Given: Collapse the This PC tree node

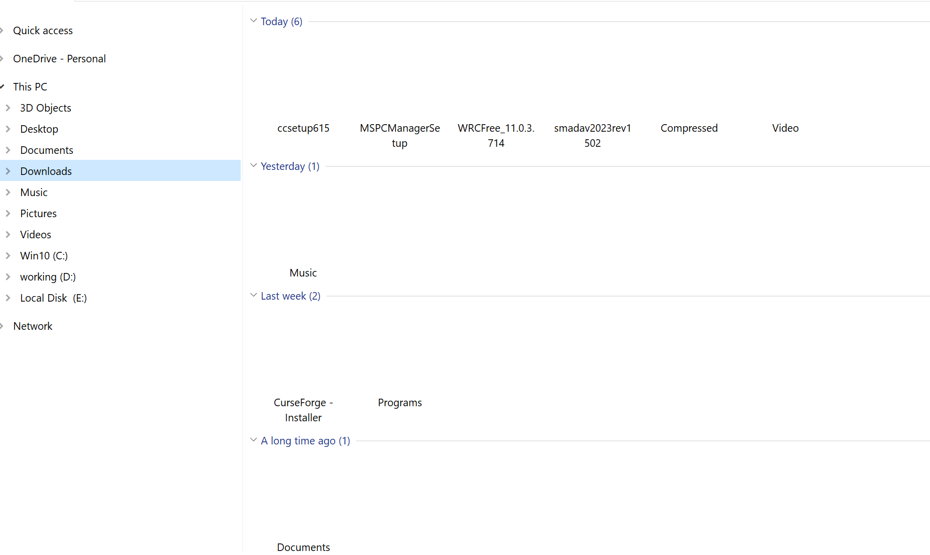Looking at the screenshot, I should (2, 87).
